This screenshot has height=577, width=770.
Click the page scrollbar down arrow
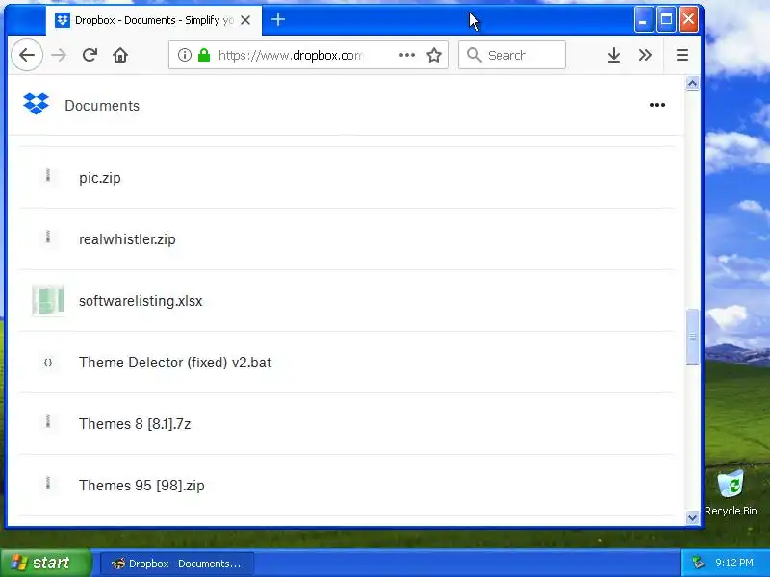tap(692, 517)
